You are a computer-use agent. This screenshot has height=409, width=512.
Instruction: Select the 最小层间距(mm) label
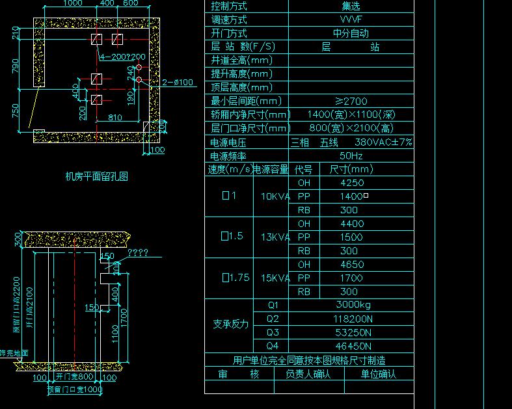click(x=246, y=101)
